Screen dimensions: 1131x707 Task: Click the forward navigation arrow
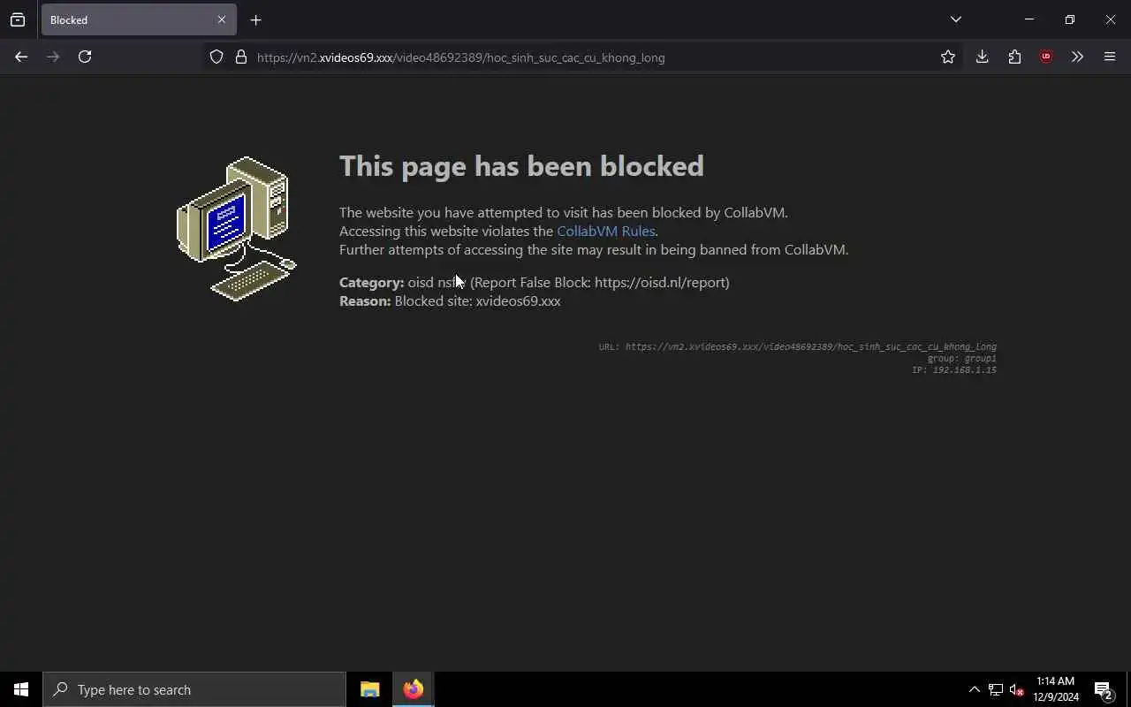click(53, 57)
